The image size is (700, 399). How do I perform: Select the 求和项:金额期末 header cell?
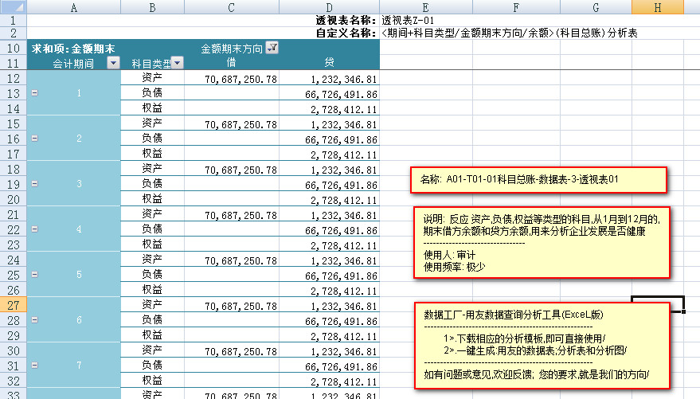point(72,48)
